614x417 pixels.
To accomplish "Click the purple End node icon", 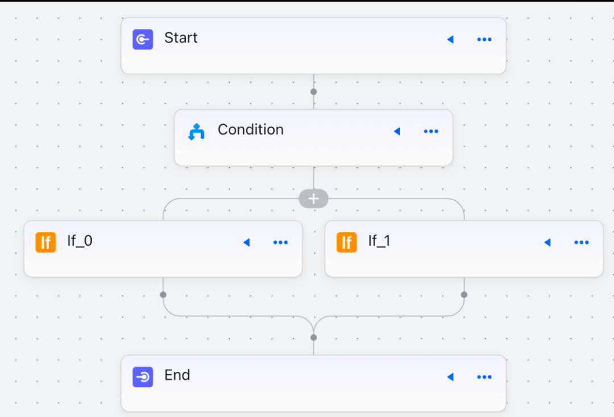I will [x=143, y=377].
